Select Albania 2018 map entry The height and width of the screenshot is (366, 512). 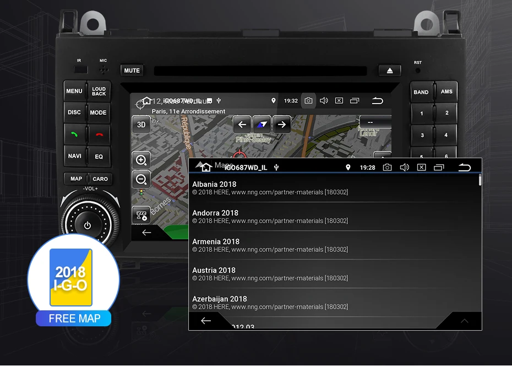(x=333, y=188)
